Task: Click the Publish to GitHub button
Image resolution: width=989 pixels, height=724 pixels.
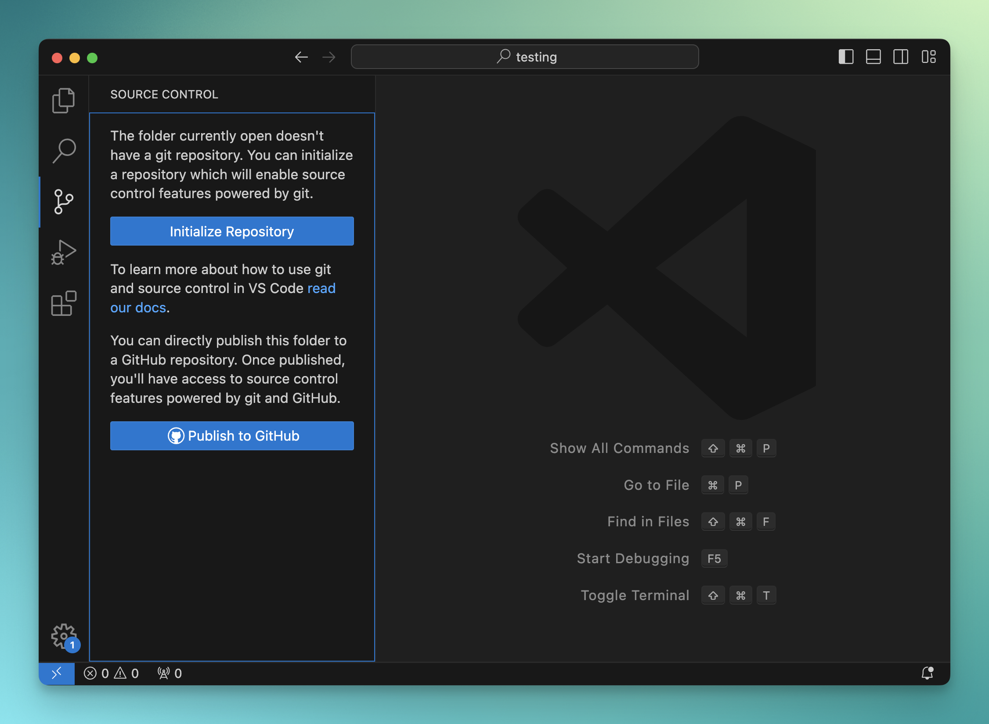Action: click(x=232, y=436)
